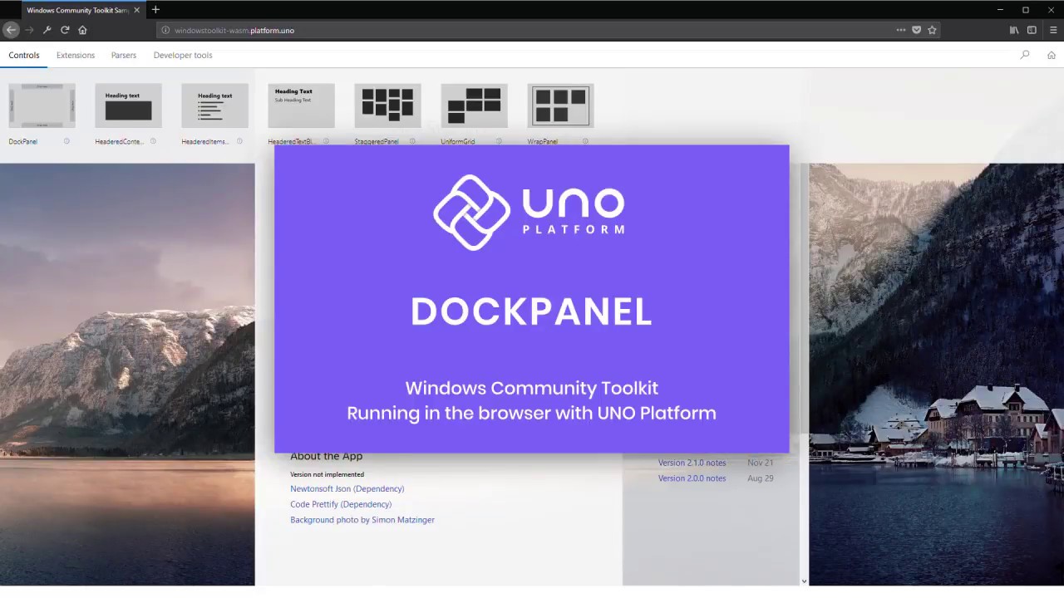Minimize the browser window

coord(1000,10)
